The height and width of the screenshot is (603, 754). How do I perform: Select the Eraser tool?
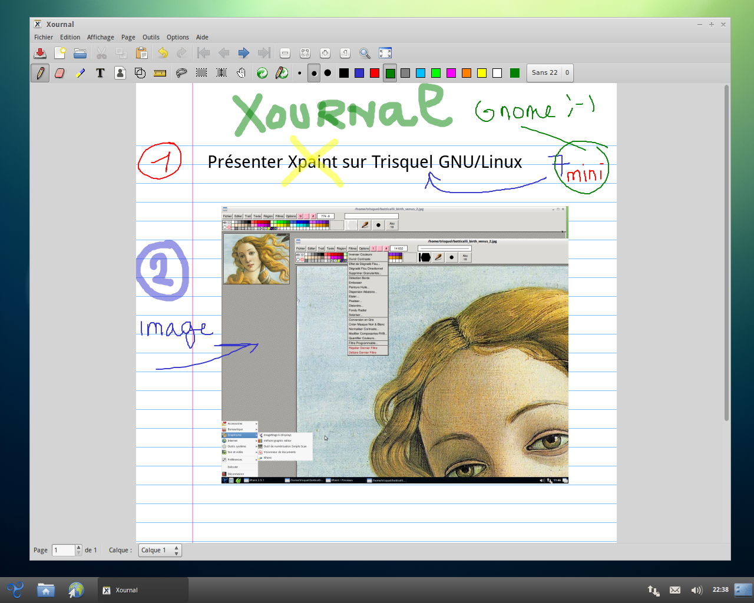coord(60,73)
